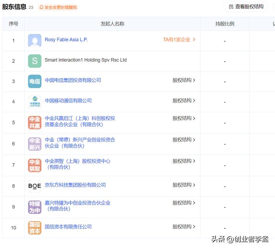This screenshot has height=249, width=275.
Task: Click the green S logo icon
Action: (35, 61)
